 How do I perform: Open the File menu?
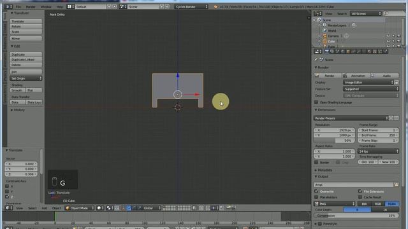tap(18, 7)
